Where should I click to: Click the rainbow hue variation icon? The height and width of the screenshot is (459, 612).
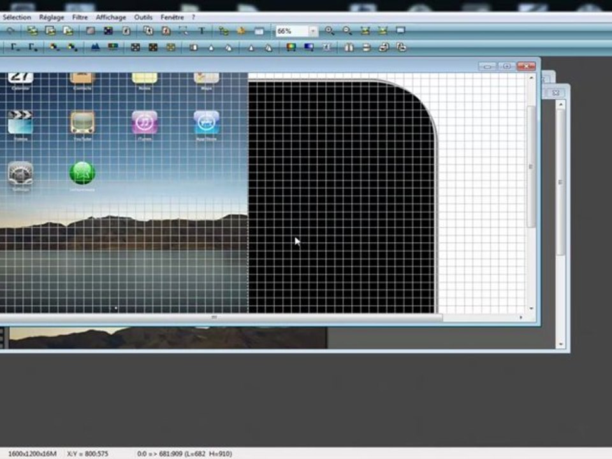[x=291, y=47]
